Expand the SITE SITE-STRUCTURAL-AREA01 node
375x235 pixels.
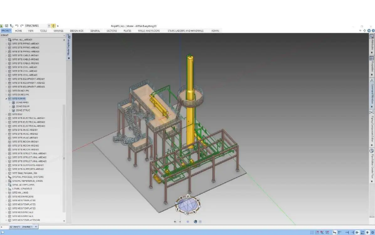point(6,153)
